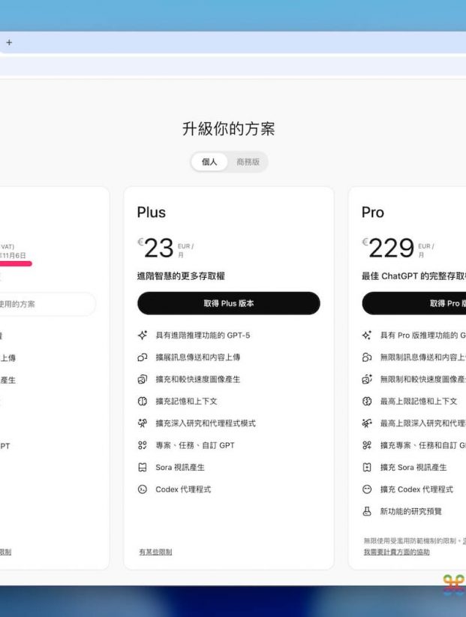Open a new browser tab with plus button

click(9, 43)
